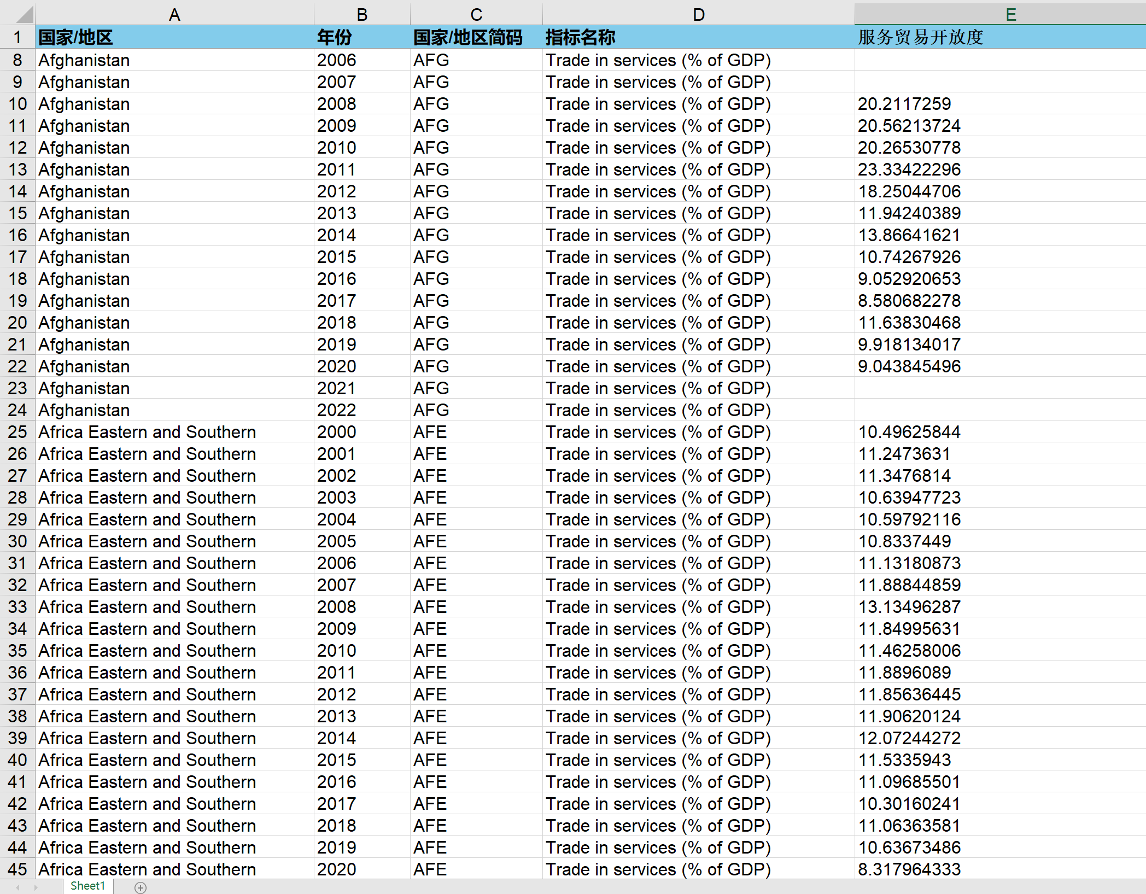
Task: Click the AFE code in row 45
Action: click(x=430, y=869)
